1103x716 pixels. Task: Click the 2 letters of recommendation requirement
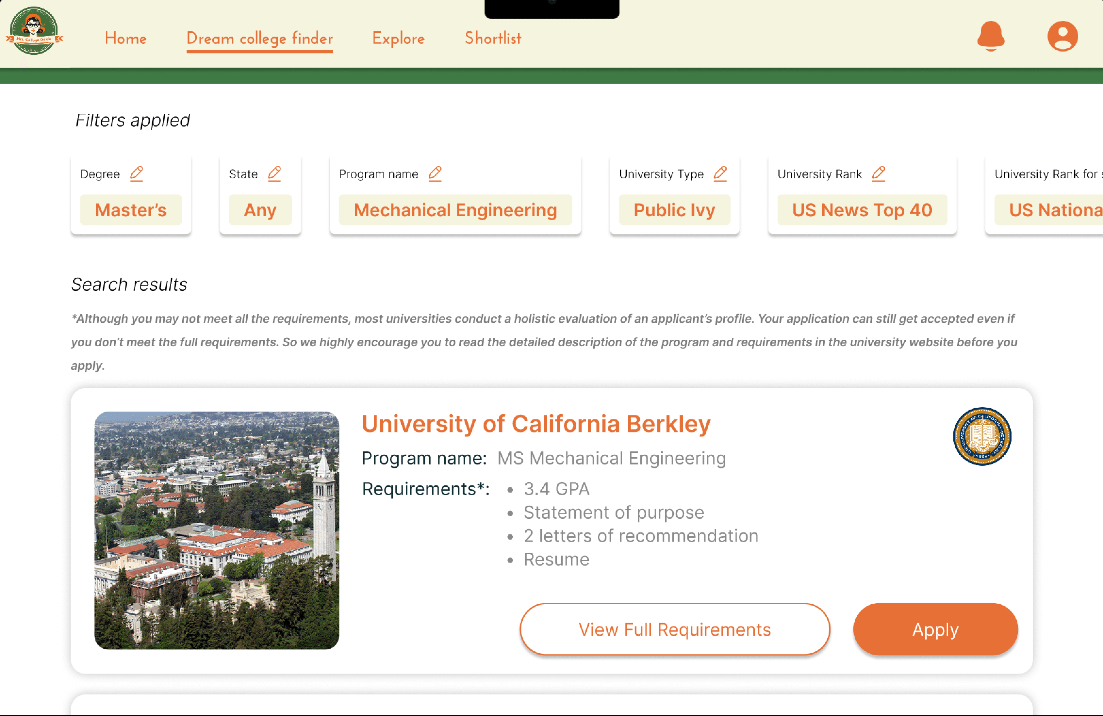click(641, 536)
